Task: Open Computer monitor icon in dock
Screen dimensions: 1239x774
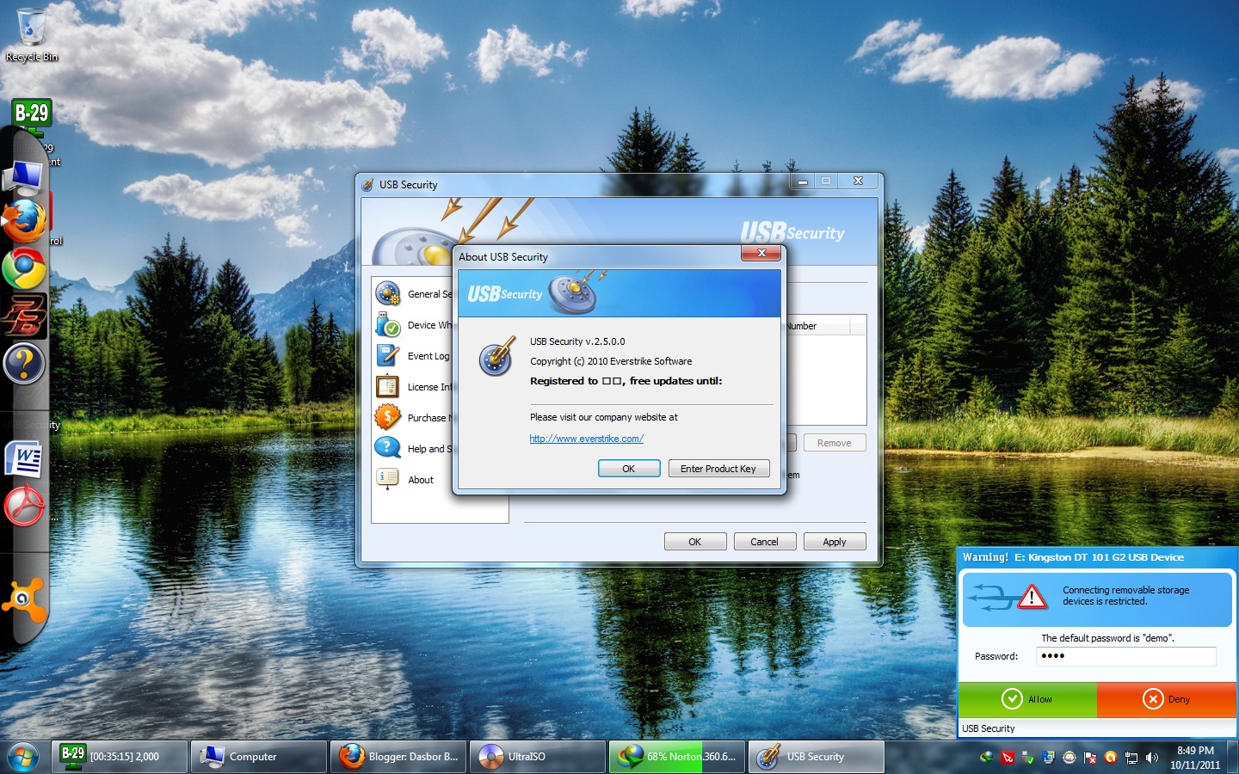Action: click(24, 179)
